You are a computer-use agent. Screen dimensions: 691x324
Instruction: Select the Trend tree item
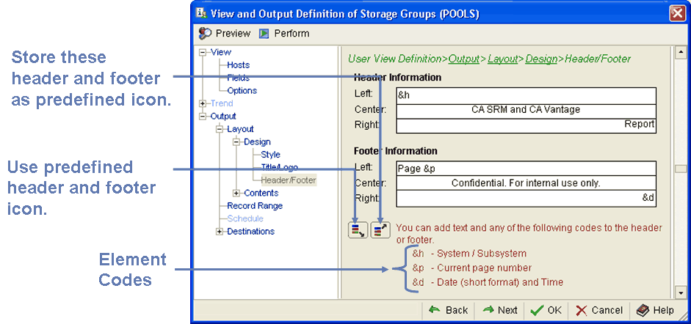[222, 103]
